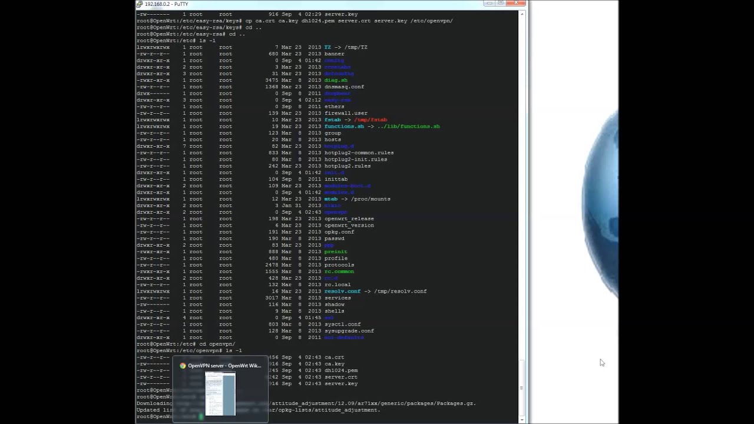Open the OpenVPN server wiki thumbnail preview
This screenshot has width=754, height=424.
220,393
